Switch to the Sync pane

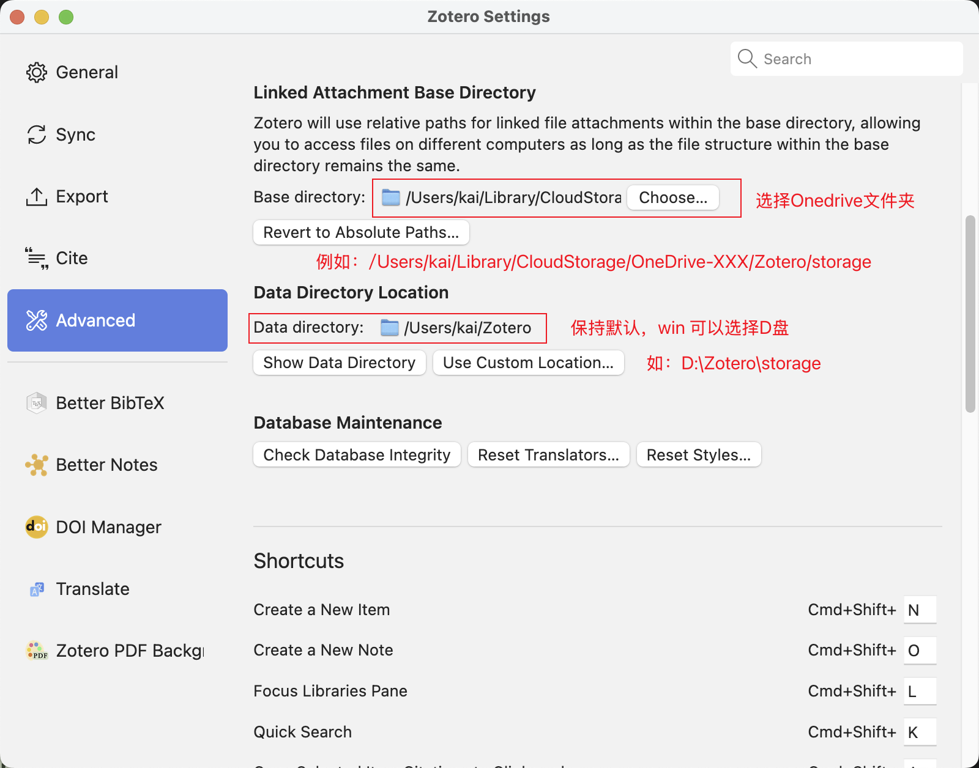[117, 135]
